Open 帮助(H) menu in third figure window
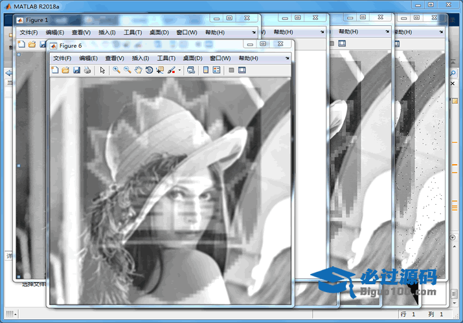 (348, 31)
